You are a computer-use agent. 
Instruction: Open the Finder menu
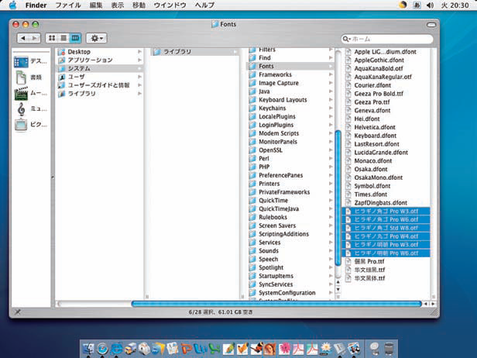tap(36, 5)
